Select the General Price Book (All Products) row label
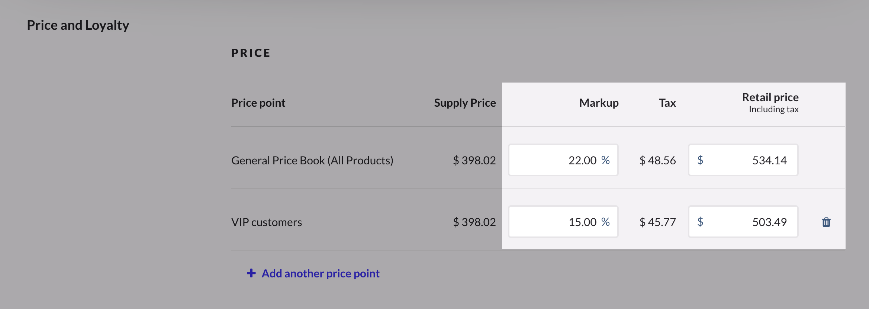This screenshot has width=869, height=309. click(312, 160)
